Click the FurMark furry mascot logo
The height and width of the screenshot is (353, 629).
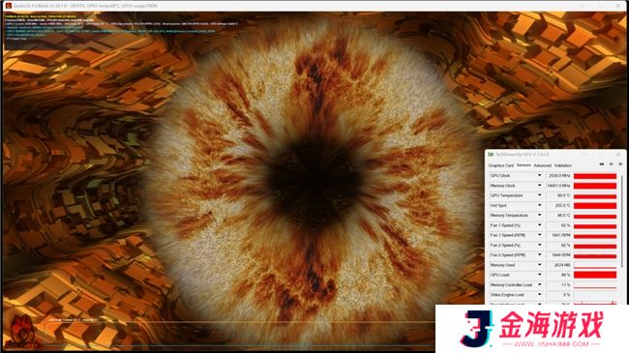click(x=23, y=331)
